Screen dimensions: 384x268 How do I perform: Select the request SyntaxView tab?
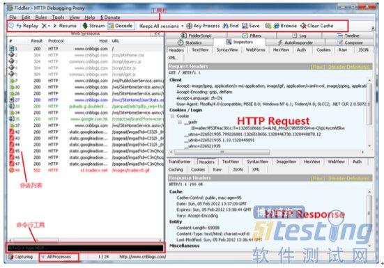tap(227, 50)
